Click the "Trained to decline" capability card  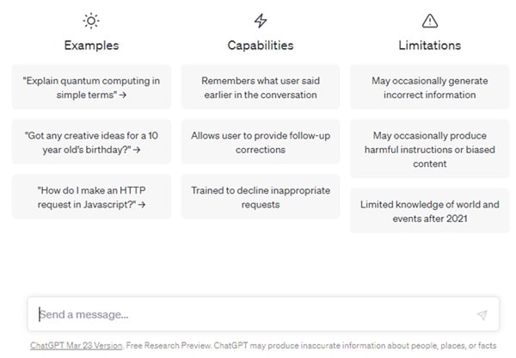[260, 197]
